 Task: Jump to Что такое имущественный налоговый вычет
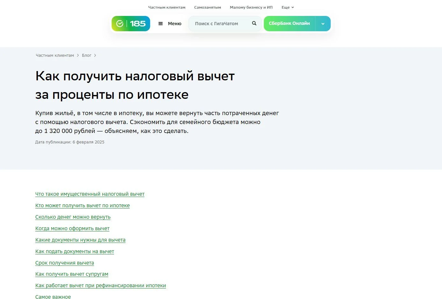90,194
